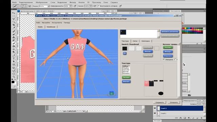Switch to the Studio tab
Screen dimensions: 217x122
[40, 27]
